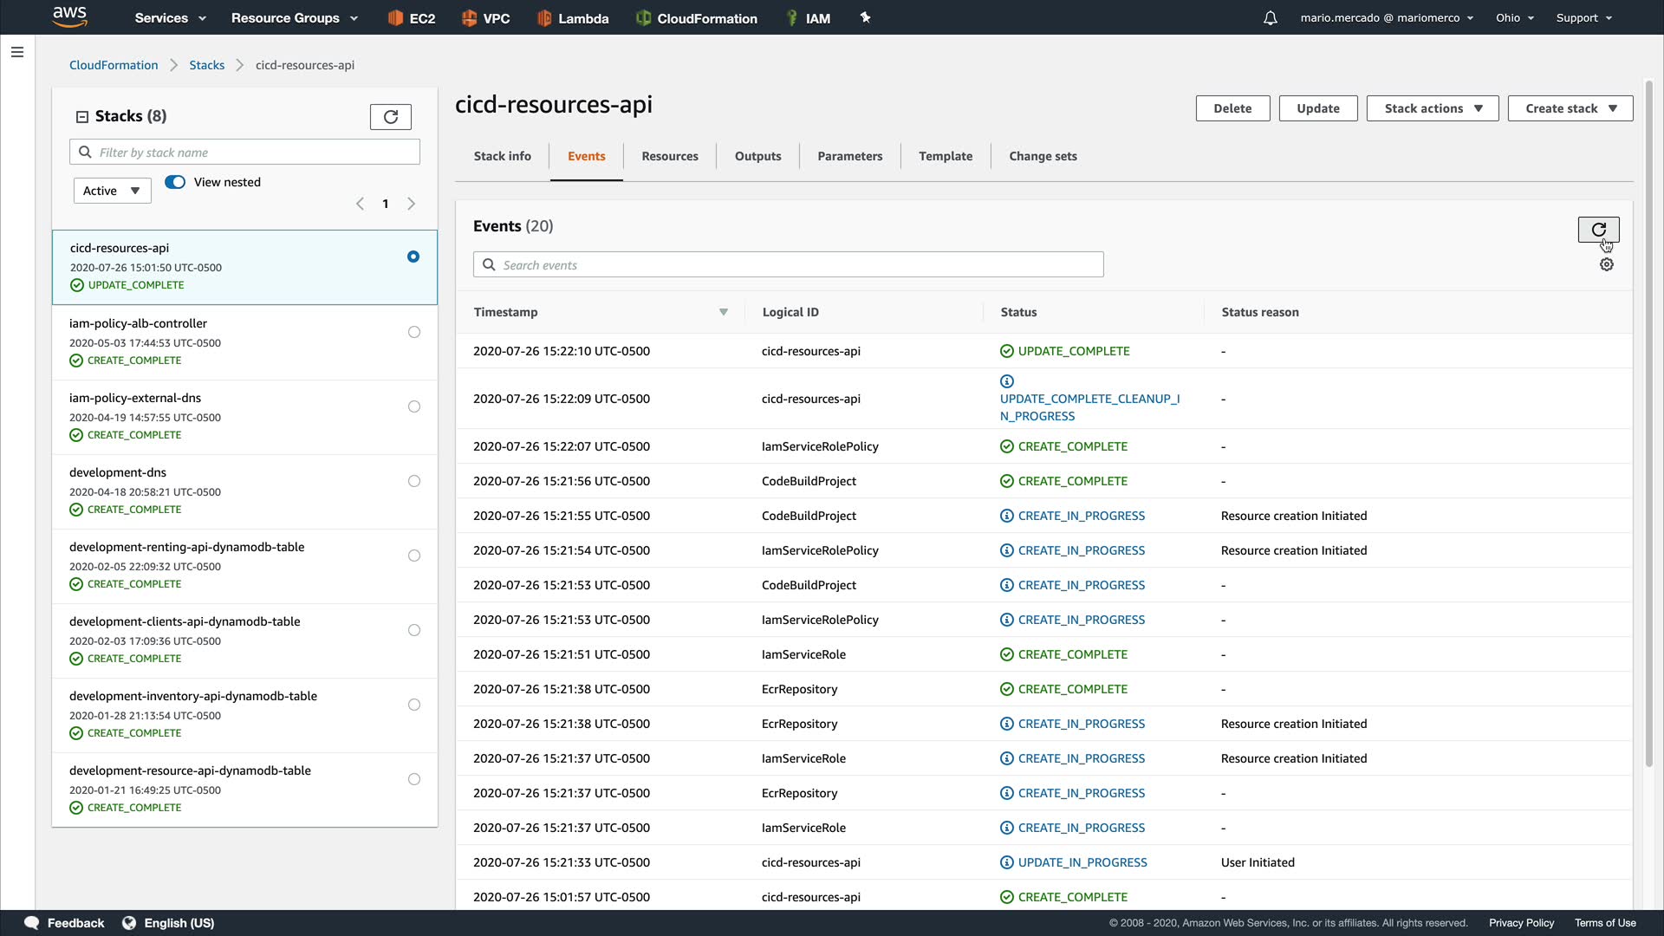Viewport: 1664px width, 936px height.
Task: Refresh the Stacks list panel
Action: (x=390, y=117)
